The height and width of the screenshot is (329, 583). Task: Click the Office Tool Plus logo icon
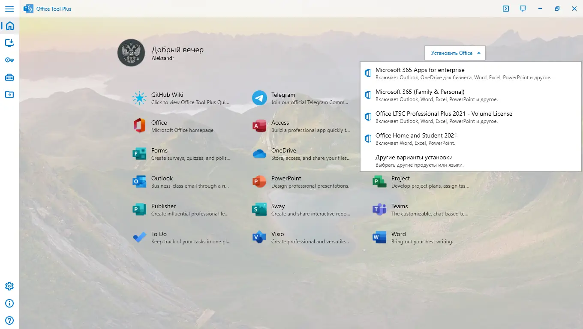coord(28,9)
